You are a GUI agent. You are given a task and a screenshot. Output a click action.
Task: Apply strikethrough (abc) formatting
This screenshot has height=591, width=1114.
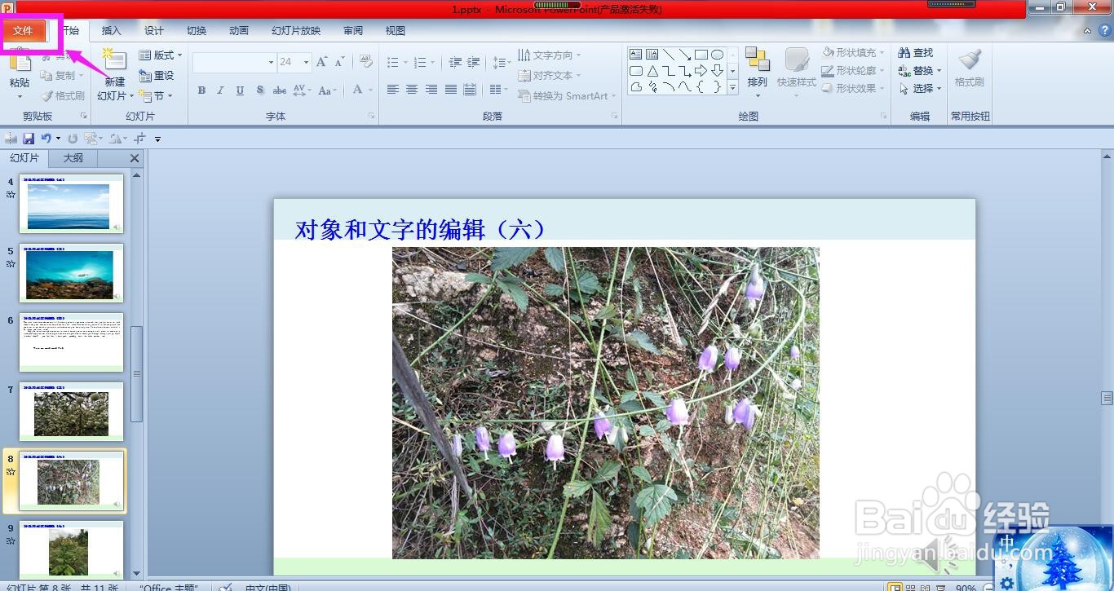tap(280, 90)
